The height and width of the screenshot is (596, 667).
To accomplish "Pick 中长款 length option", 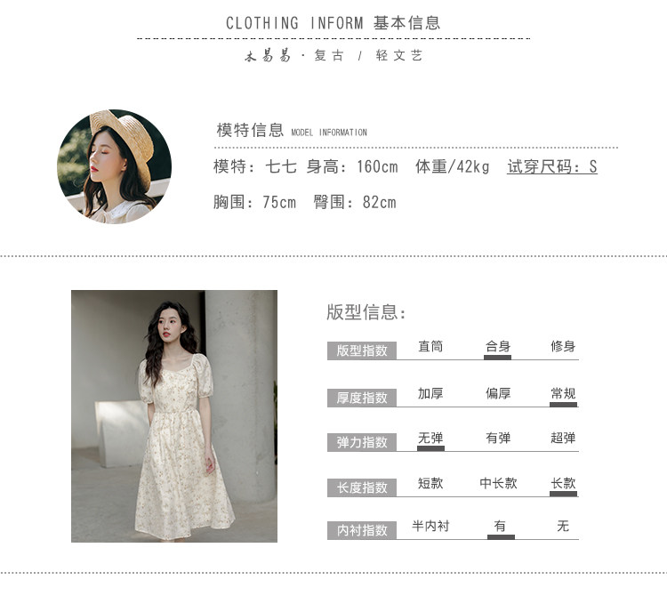I will tap(498, 483).
